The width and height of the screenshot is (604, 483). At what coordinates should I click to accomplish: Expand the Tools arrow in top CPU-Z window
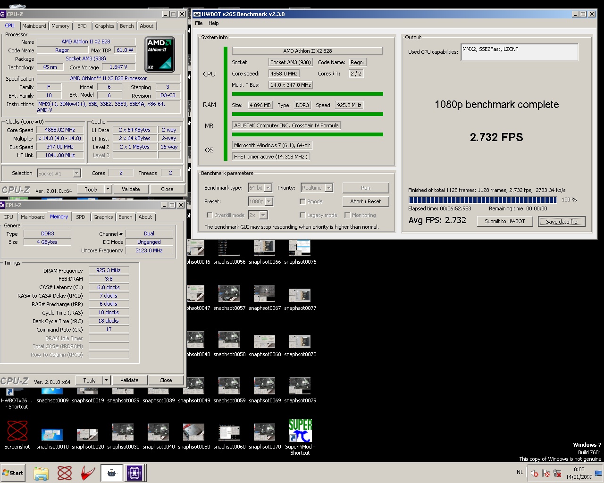pos(108,189)
